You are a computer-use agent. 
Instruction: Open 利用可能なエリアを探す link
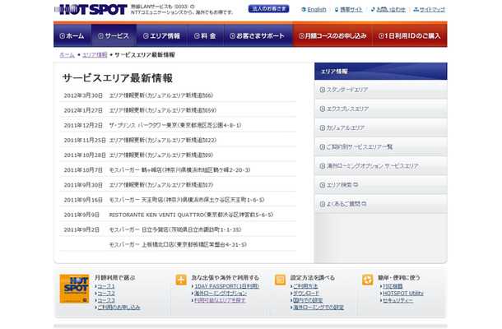pyautogui.click(x=220, y=300)
